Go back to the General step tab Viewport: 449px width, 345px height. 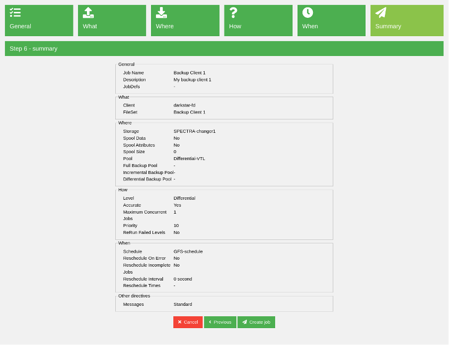(x=39, y=21)
